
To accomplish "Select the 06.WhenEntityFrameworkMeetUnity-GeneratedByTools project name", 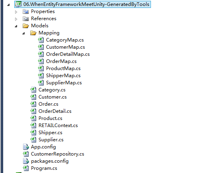I will [x=86, y=4].
